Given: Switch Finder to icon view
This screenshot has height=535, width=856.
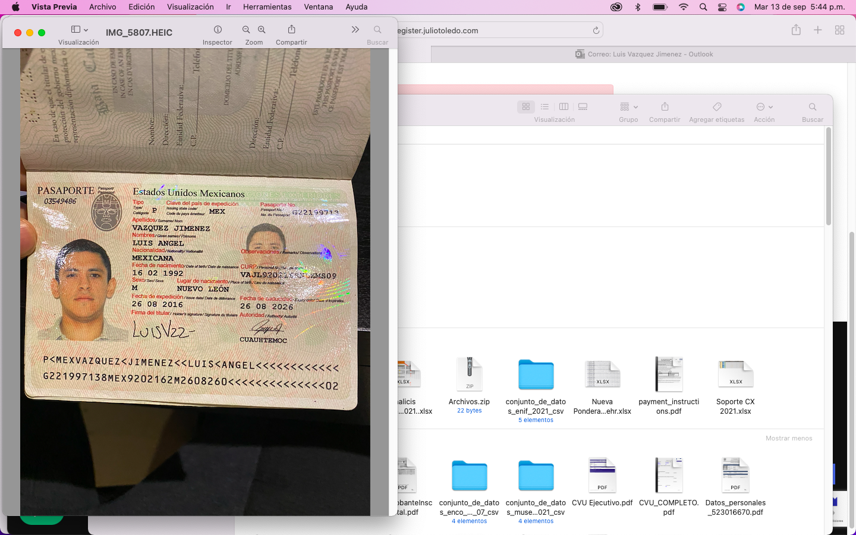Looking at the screenshot, I should tap(526, 107).
